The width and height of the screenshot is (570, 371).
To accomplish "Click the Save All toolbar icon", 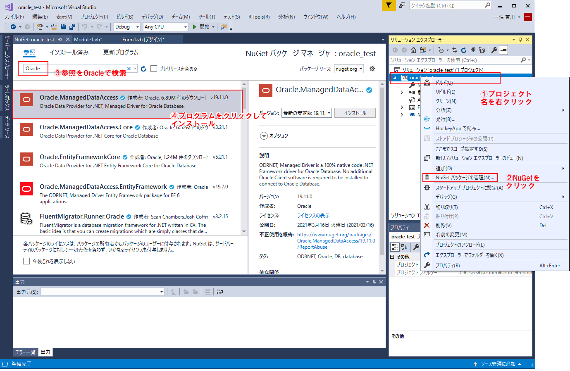I will [72, 27].
